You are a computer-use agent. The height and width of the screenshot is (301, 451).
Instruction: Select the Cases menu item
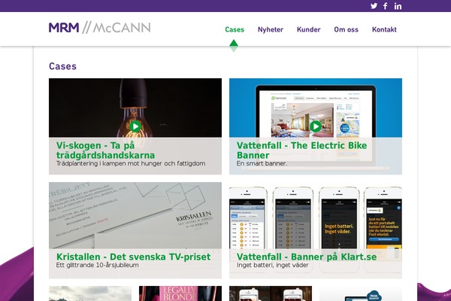[235, 29]
